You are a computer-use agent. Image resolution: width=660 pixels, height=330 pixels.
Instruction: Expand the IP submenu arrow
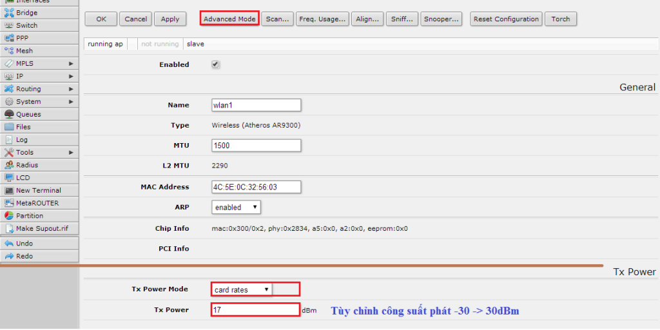[x=71, y=76]
